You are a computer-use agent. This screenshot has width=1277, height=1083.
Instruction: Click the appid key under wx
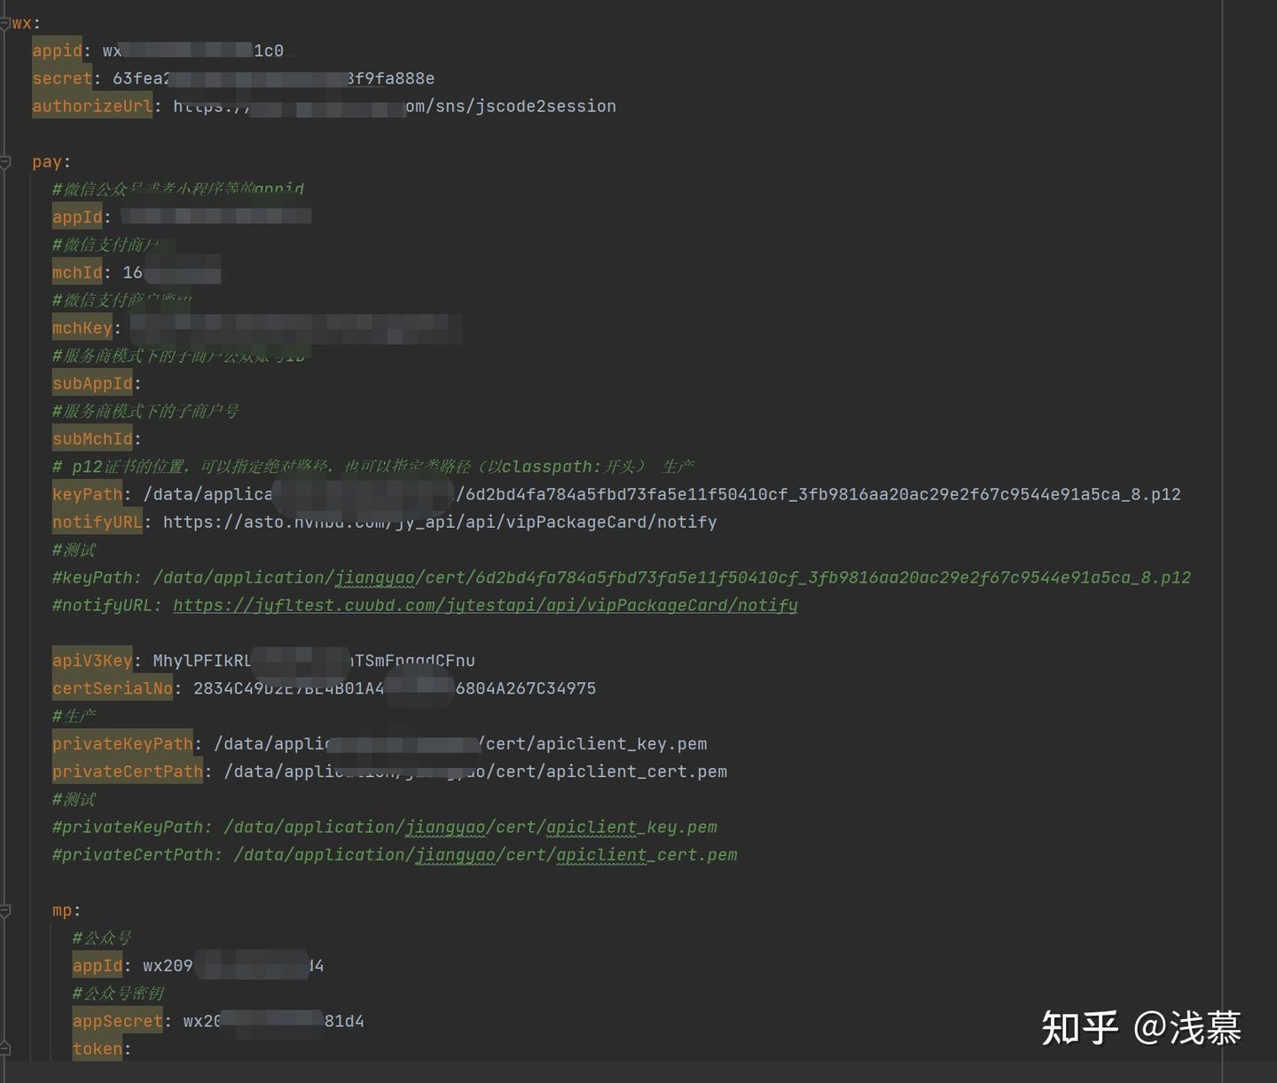[57, 51]
